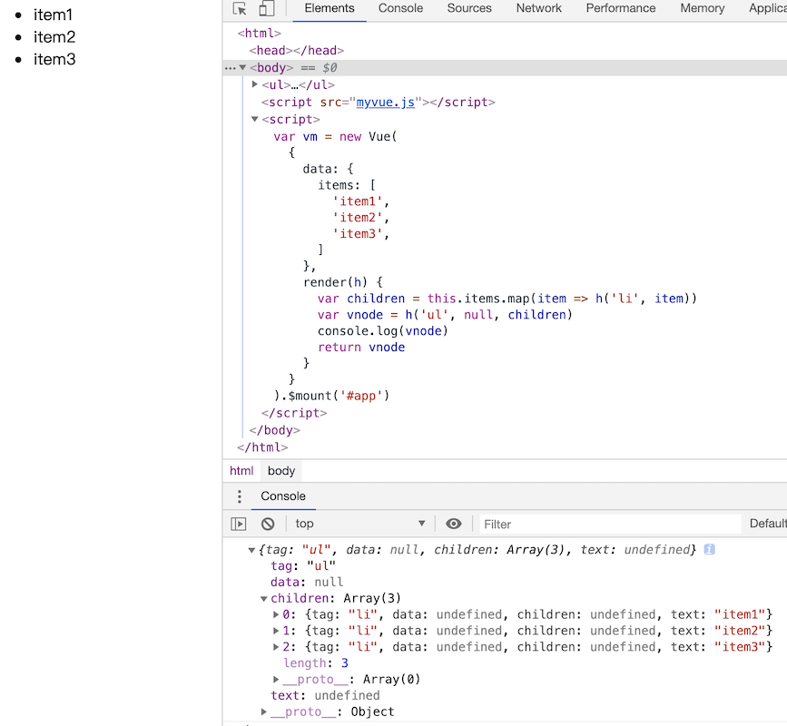Image resolution: width=787 pixels, height=726 pixels.
Task: Select body in the breadcrumb bar
Action: pyautogui.click(x=281, y=471)
